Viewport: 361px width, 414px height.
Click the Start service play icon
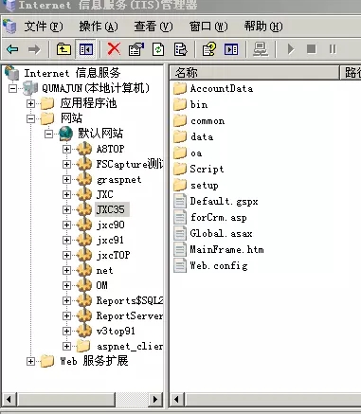[x=291, y=49]
